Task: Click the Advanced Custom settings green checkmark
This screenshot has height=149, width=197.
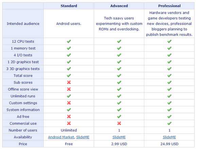Action: click(119, 103)
